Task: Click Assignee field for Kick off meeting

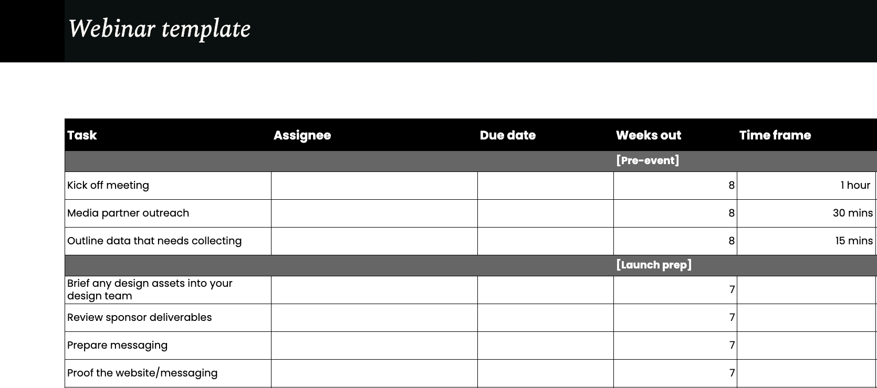Action: [374, 186]
